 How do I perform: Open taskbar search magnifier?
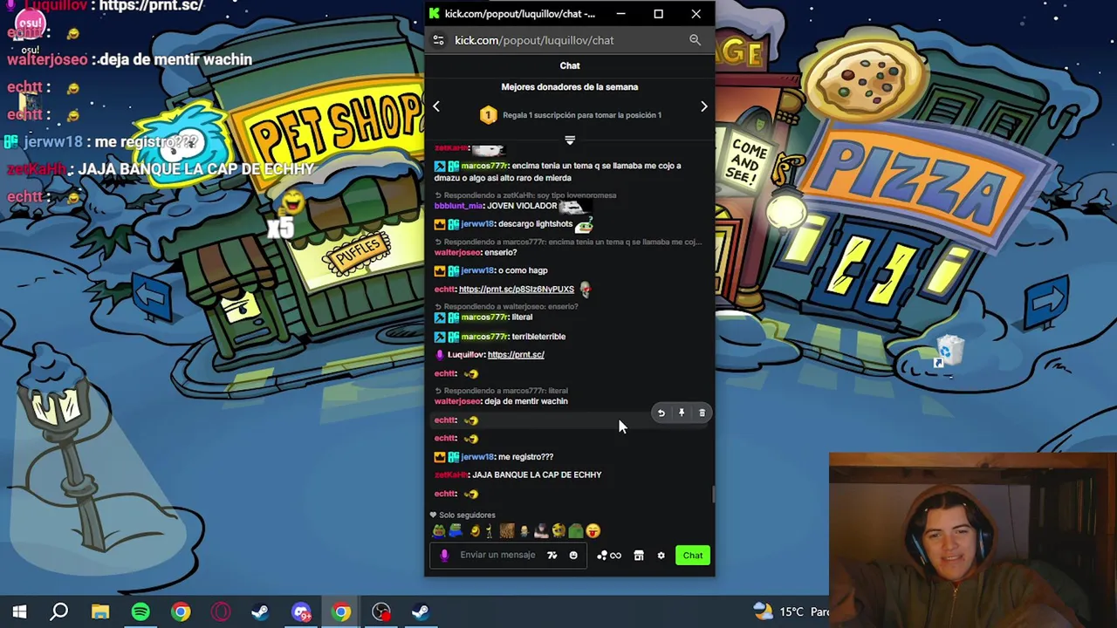click(x=59, y=612)
